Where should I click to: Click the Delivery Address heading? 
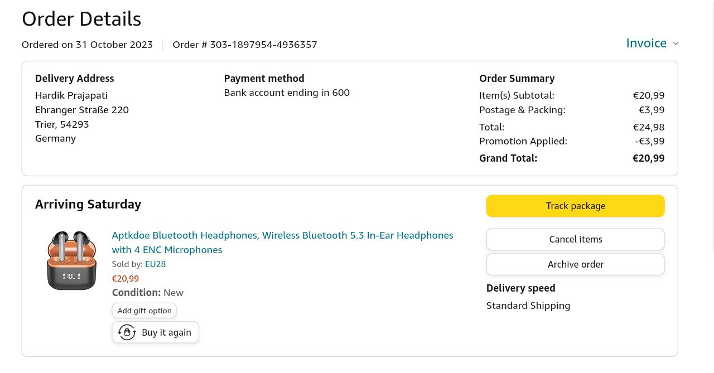pos(74,79)
